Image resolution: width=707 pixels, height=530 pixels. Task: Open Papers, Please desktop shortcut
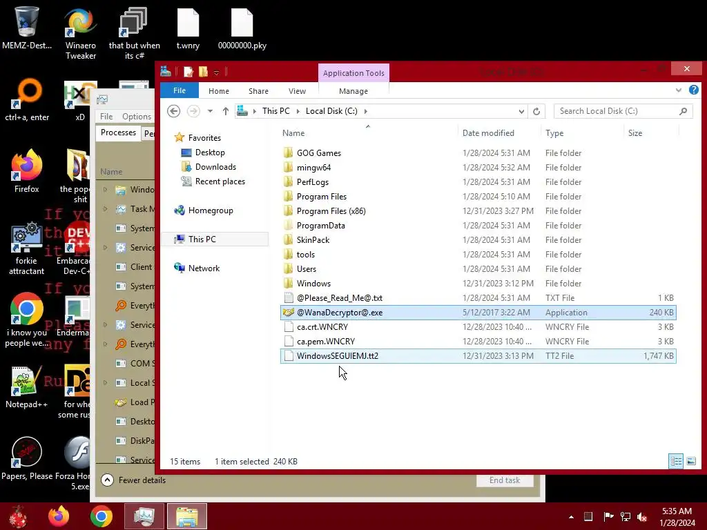pyautogui.click(x=27, y=458)
